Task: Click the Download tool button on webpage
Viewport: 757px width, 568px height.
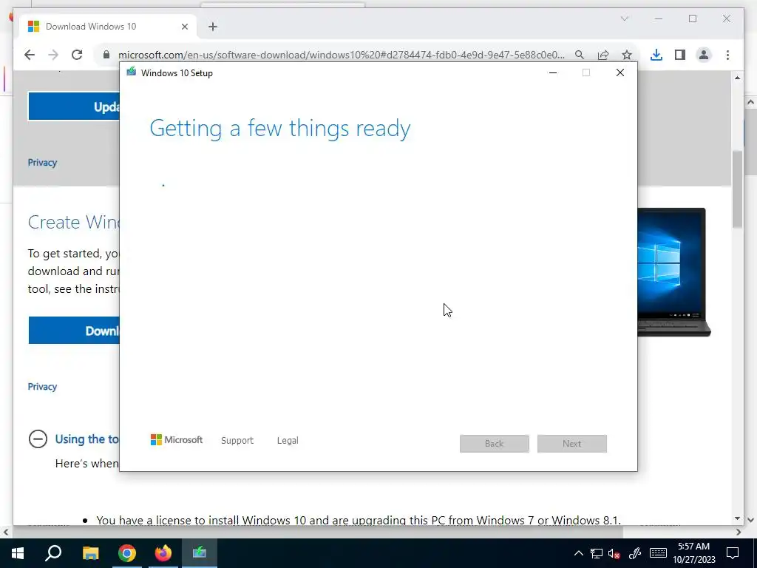Action: [x=74, y=331]
